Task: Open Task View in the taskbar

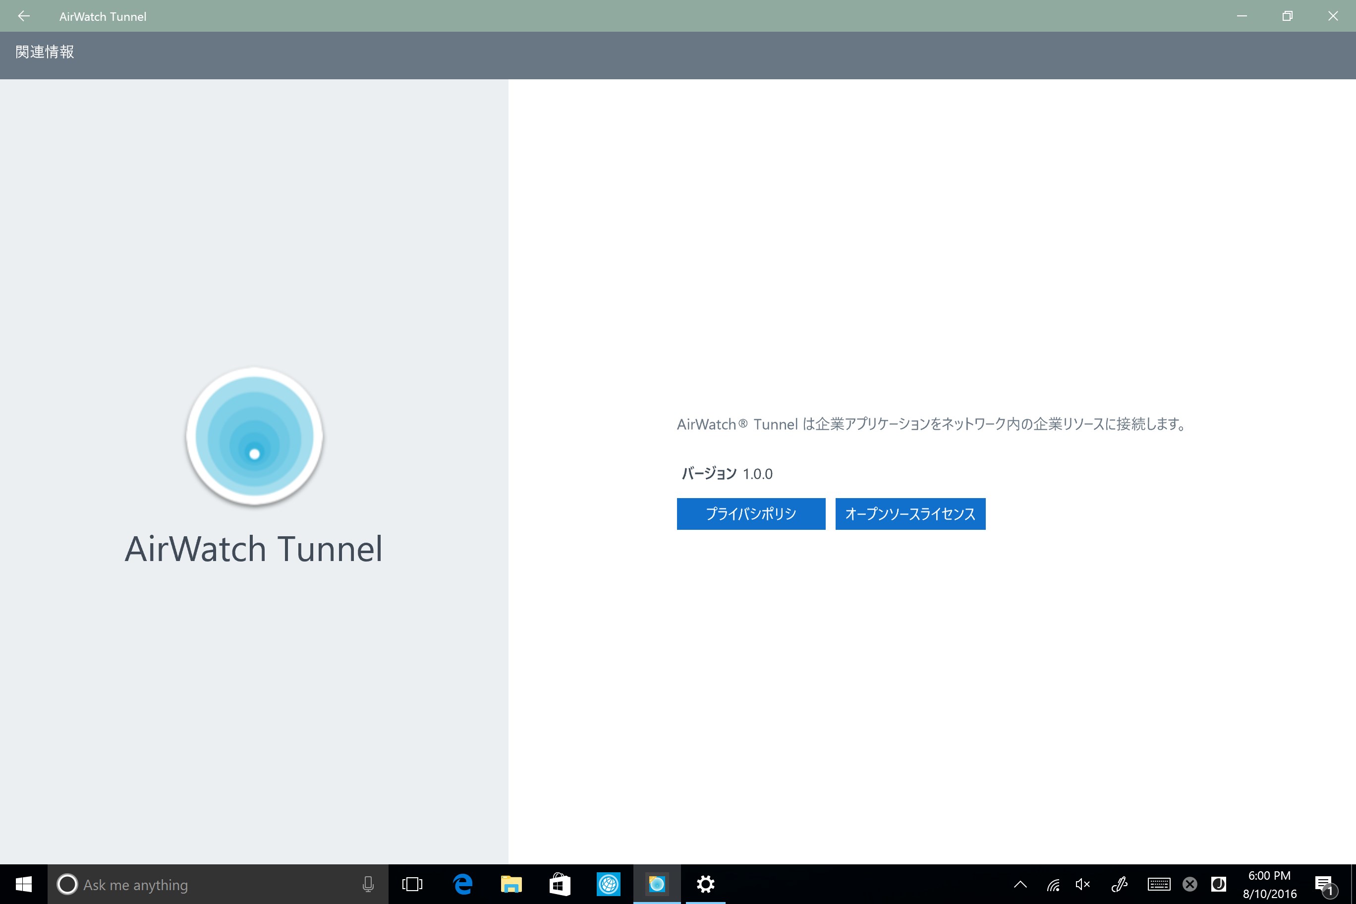Action: click(412, 884)
